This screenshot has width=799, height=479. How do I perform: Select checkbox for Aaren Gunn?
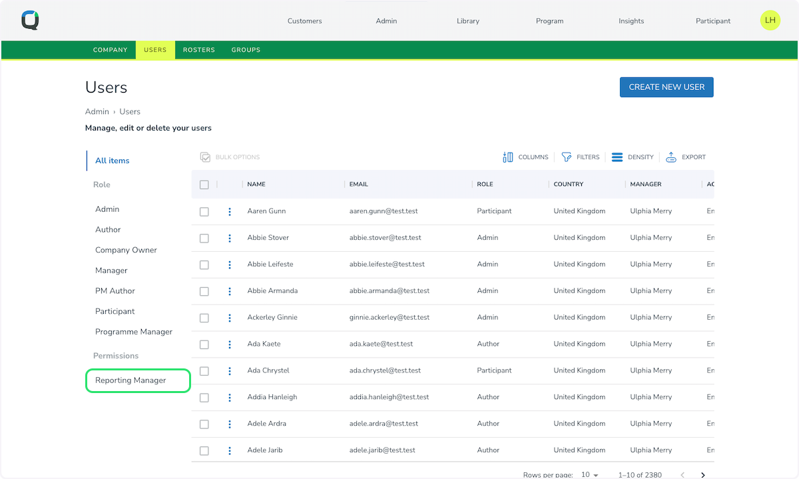click(204, 211)
